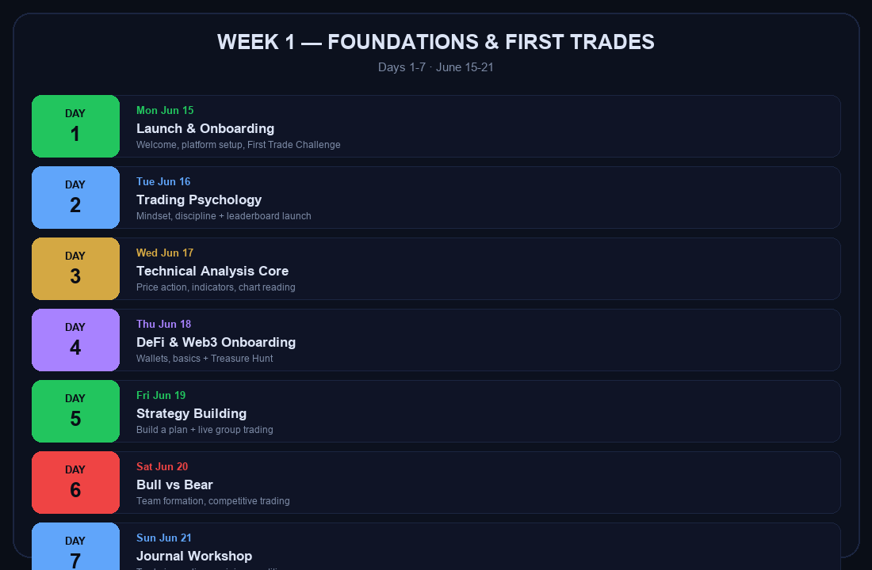Viewport: 872px width, 570px height.
Task: Click the green Day 5 badge
Action: tap(75, 411)
